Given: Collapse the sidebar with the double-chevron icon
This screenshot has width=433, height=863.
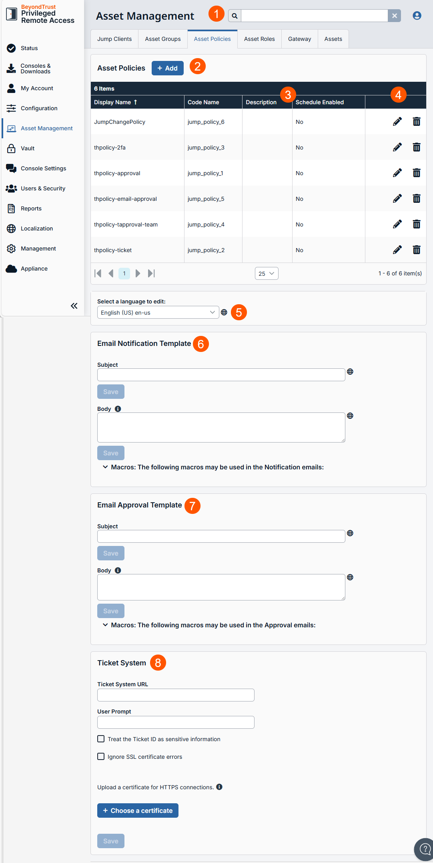Looking at the screenshot, I should [74, 305].
